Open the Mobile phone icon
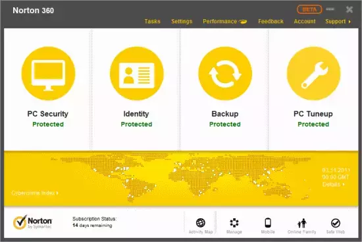 268,223
